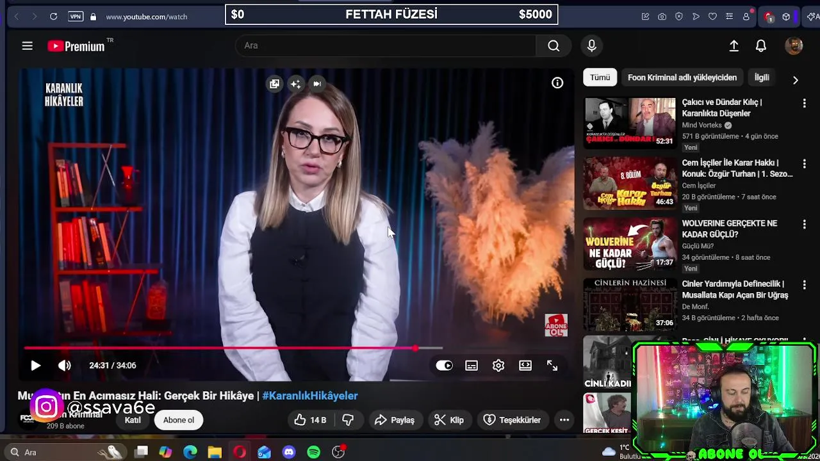
Task: Click the snapshot camera icon in toolbar
Action: [x=662, y=17]
